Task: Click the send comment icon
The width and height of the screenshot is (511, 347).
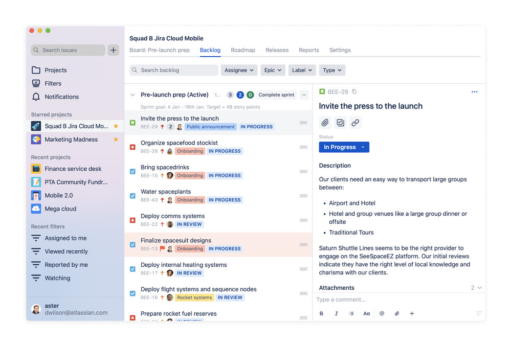Action: click(x=478, y=313)
